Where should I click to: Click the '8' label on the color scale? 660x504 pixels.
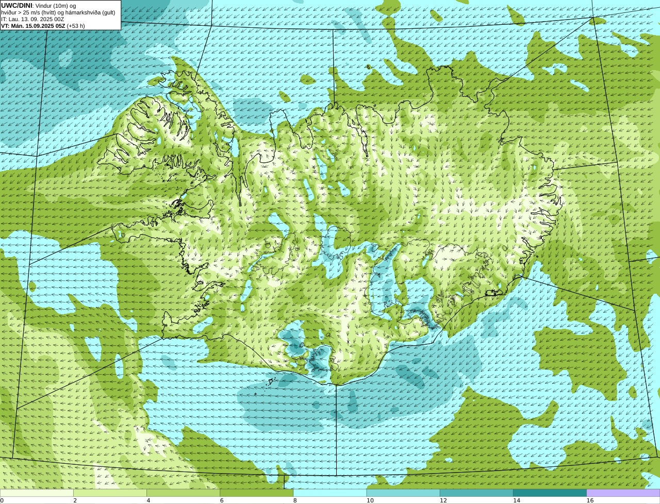[295, 500]
